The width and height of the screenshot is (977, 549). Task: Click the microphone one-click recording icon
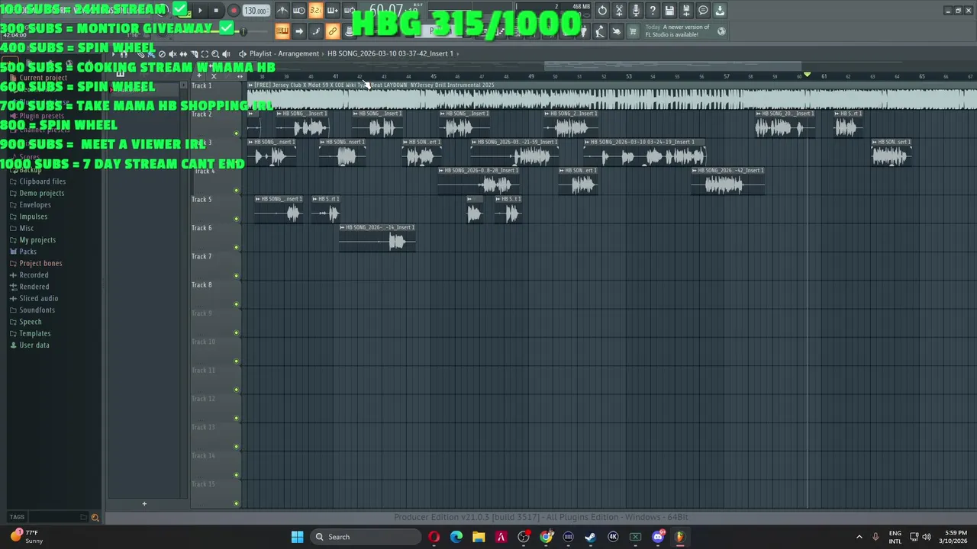tap(636, 11)
